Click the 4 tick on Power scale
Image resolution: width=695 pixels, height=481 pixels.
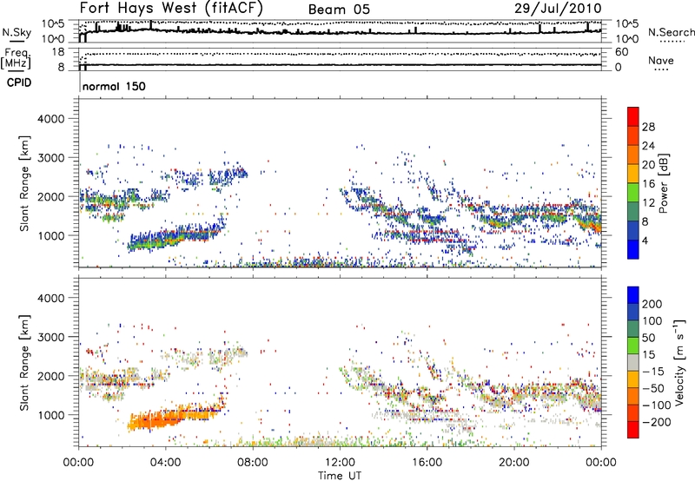pyautogui.click(x=645, y=241)
